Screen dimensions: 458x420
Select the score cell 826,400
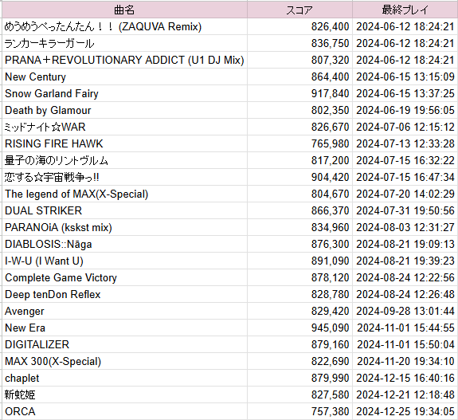click(x=299, y=26)
